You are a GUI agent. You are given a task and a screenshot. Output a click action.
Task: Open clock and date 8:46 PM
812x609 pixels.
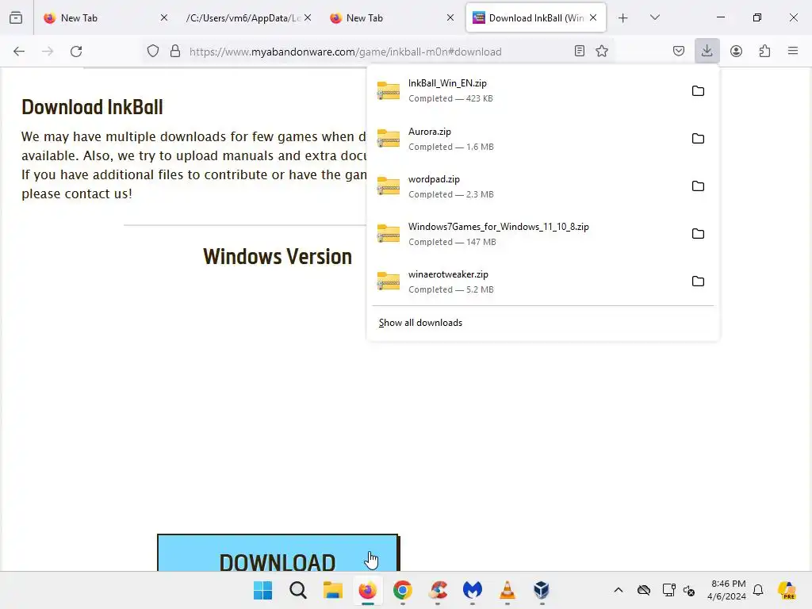coord(728,590)
